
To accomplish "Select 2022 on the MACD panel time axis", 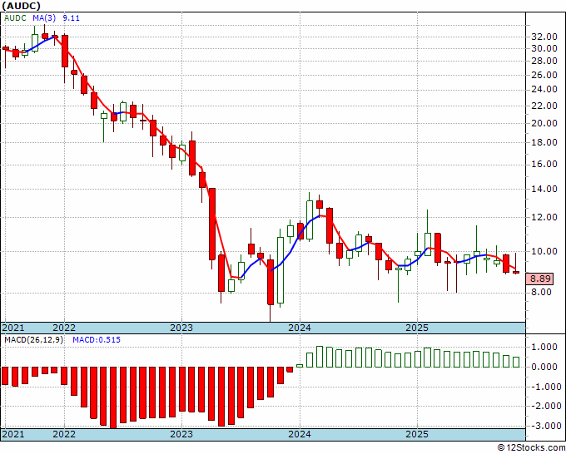I will (64, 434).
